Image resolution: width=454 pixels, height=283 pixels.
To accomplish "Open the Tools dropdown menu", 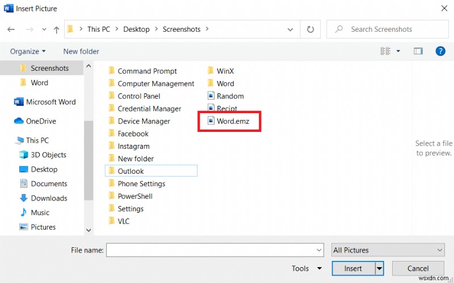I will tap(307, 268).
